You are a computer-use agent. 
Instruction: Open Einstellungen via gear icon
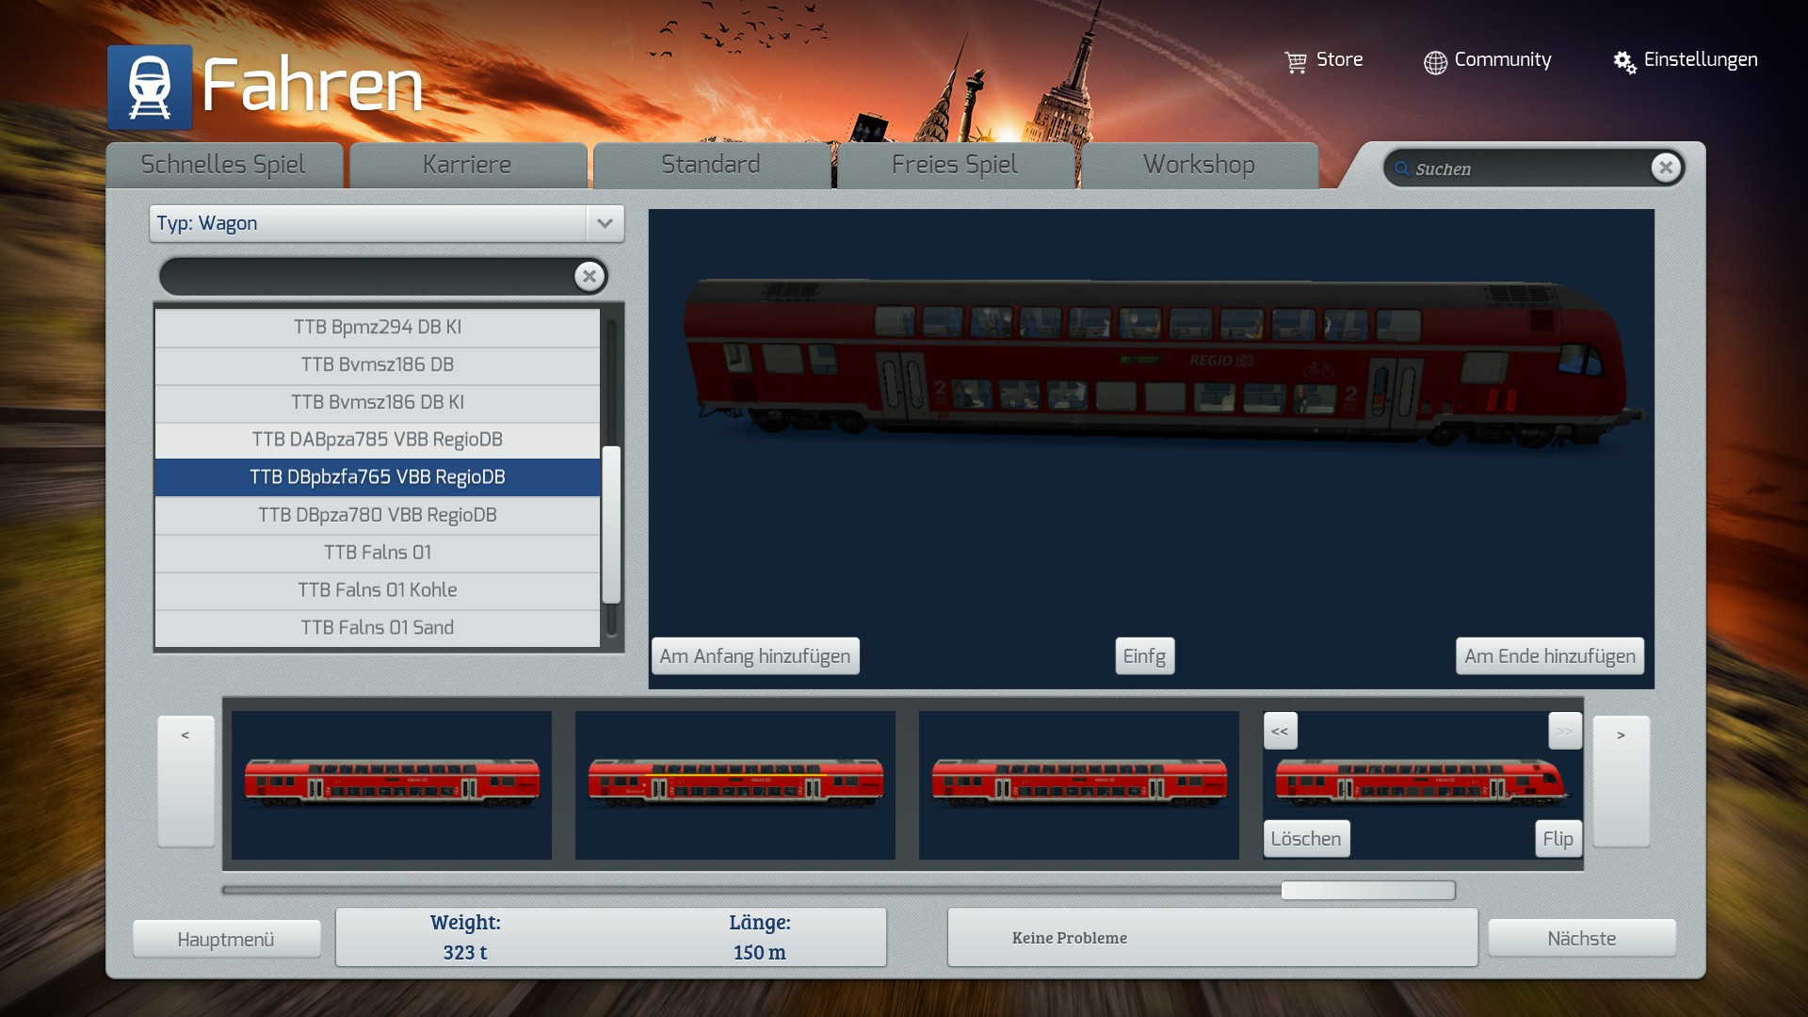pos(1623,62)
